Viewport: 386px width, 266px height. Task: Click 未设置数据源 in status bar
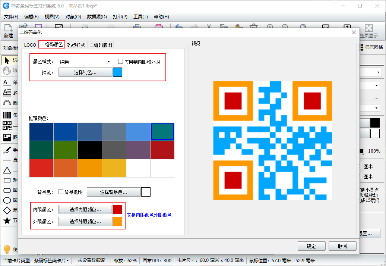coord(91,260)
